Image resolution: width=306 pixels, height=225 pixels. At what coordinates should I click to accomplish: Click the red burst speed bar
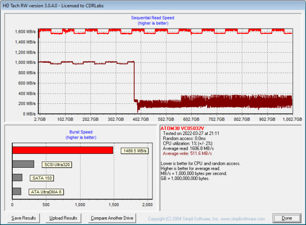(62, 150)
